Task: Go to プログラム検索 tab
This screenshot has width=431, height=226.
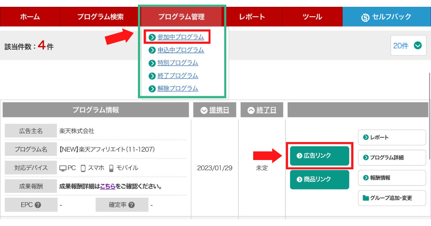Action: (x=100, y=17)
